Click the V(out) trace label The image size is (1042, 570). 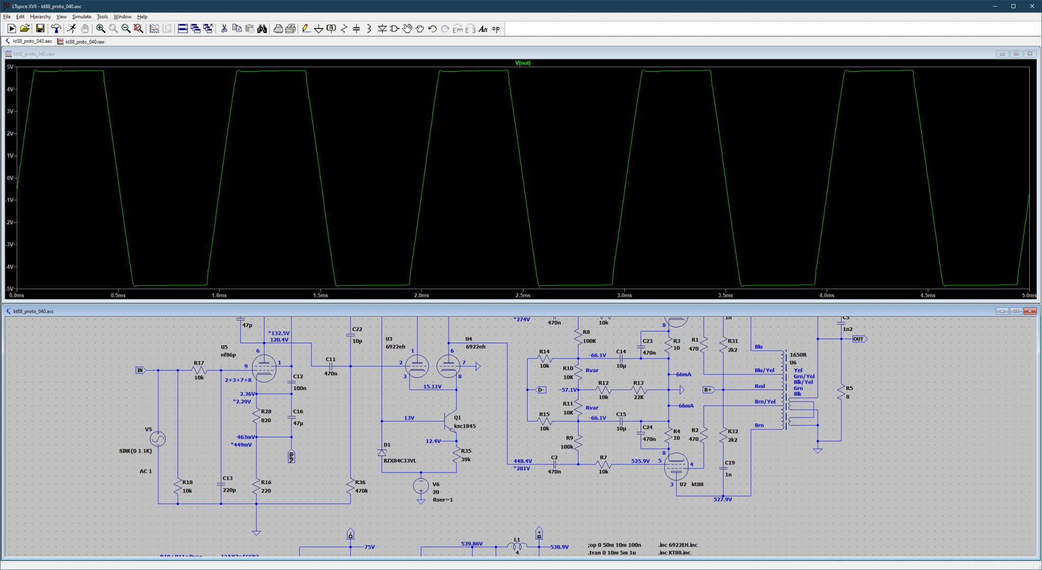pyautogui.click(x=523, y=63)
